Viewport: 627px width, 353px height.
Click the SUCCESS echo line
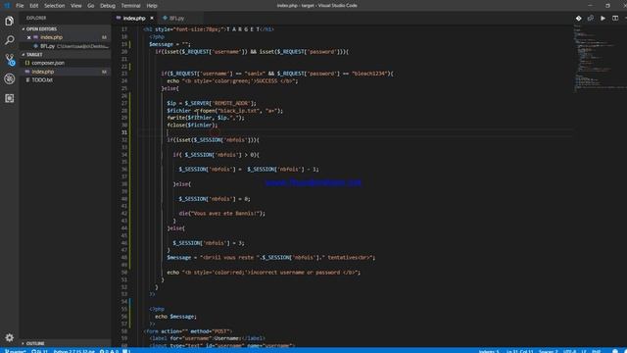tap(233, 81)
